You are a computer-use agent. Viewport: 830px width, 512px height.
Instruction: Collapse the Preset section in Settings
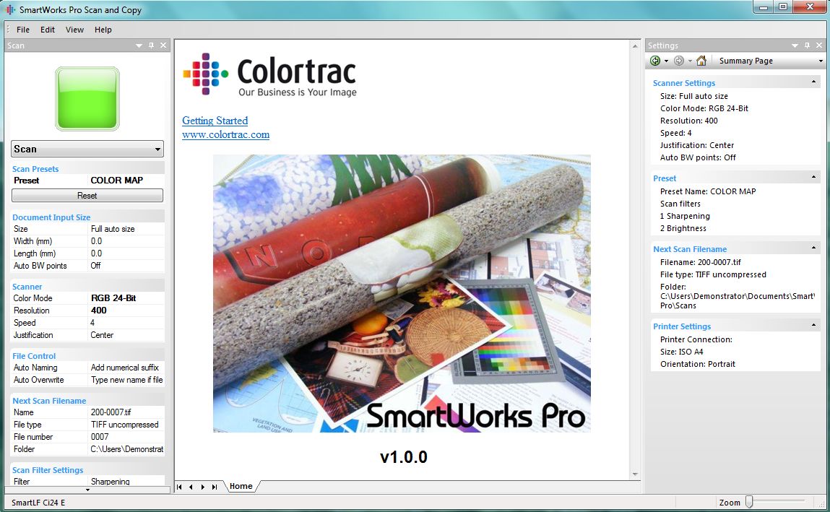813,177
